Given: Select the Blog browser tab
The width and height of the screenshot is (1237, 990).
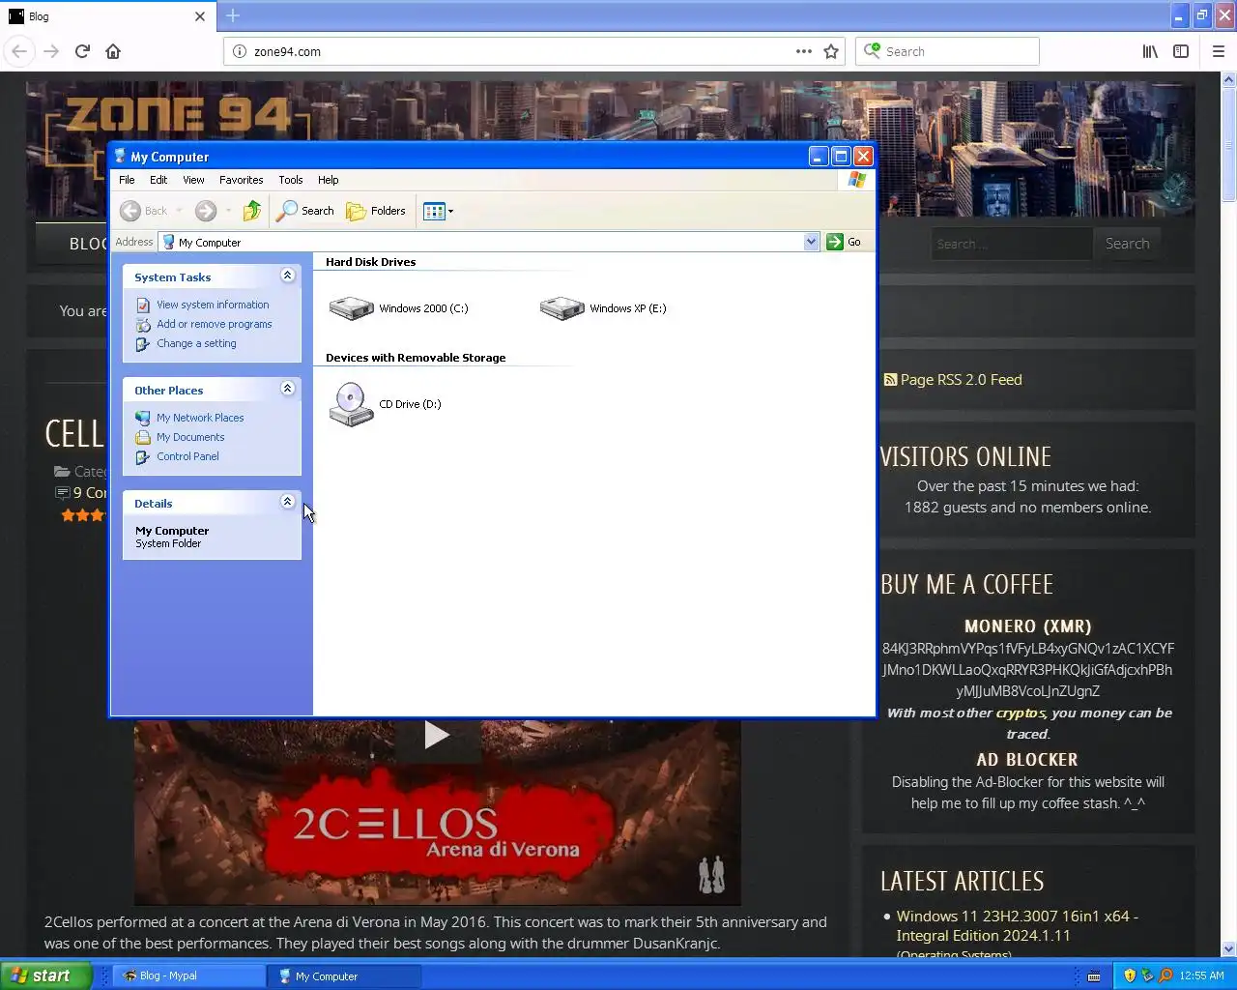Looking at the screenshot, I should [x=107, y=16].
